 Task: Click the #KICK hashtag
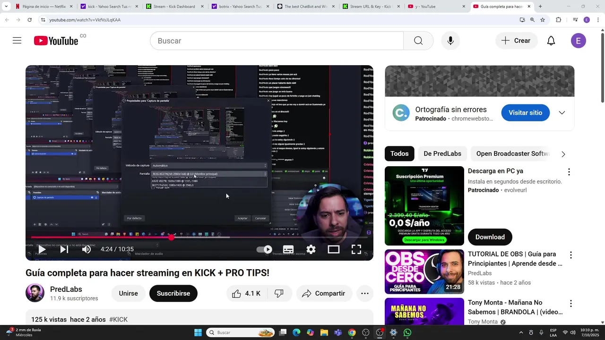[119, 320]
